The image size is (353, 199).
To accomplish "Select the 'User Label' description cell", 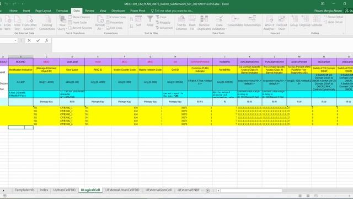I will click(x=72, y=70).
